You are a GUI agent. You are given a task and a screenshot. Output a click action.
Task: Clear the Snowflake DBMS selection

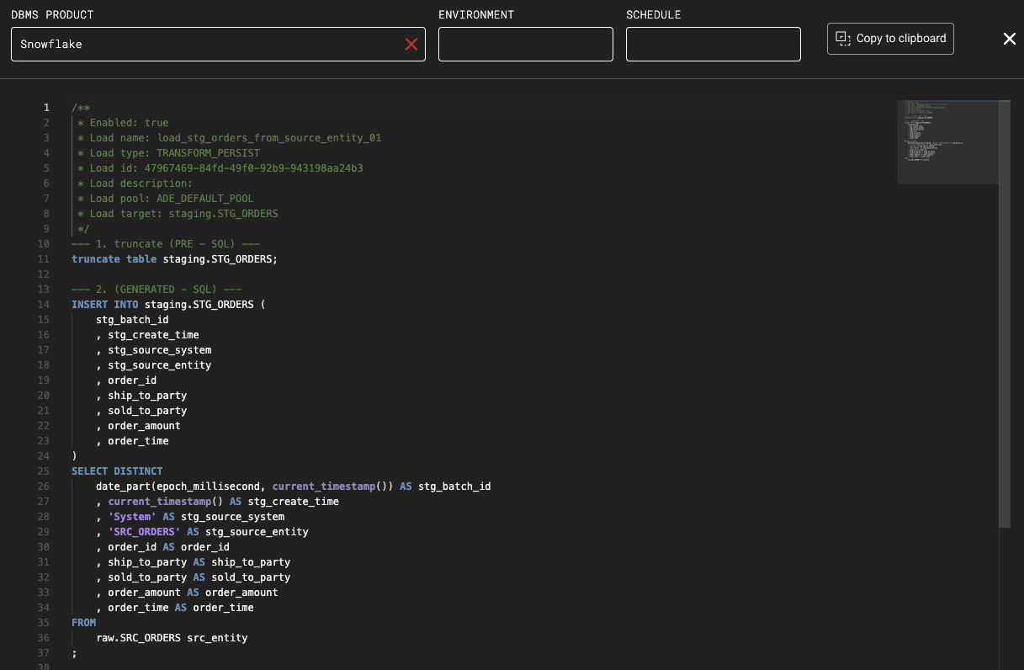click(x=411, y=44)
